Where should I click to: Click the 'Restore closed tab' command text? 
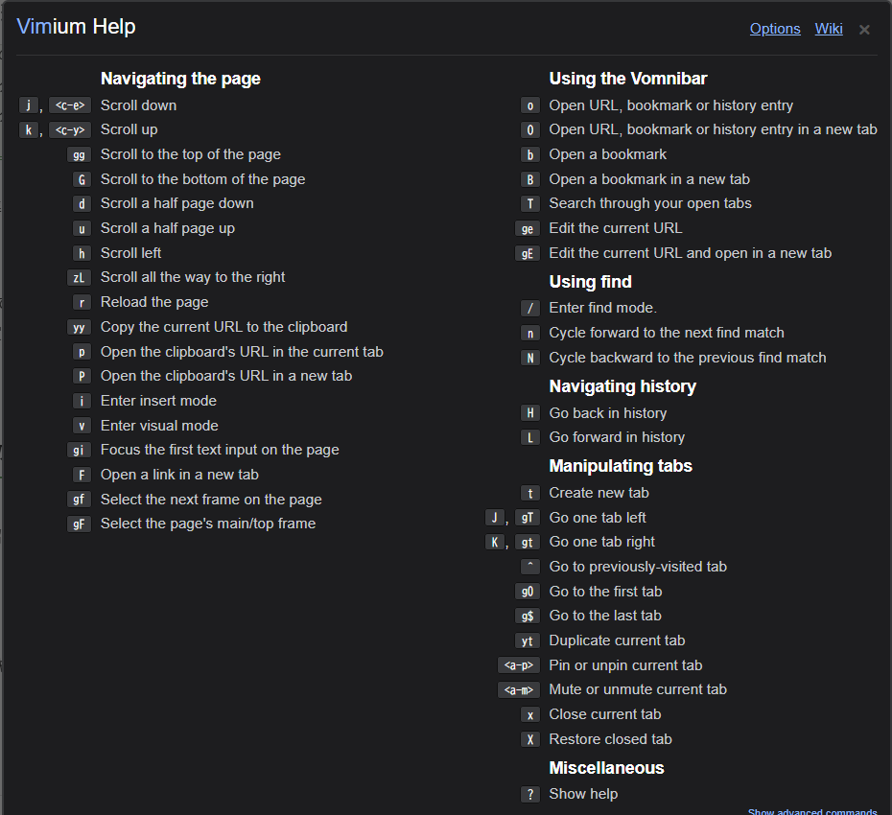(610, 739)
